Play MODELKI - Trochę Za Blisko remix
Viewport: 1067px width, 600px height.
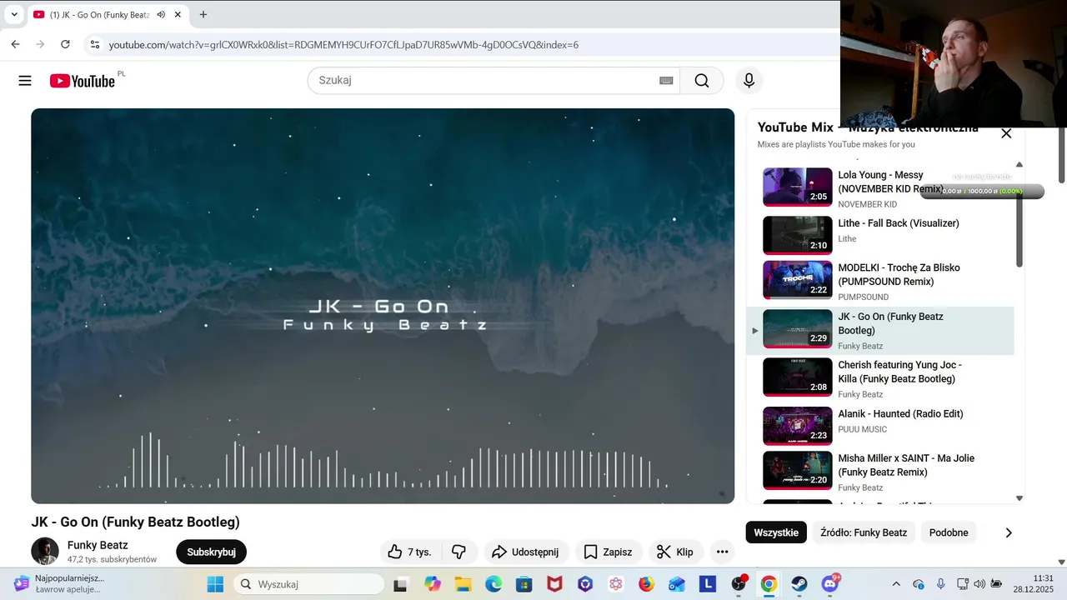pos(899,274)
